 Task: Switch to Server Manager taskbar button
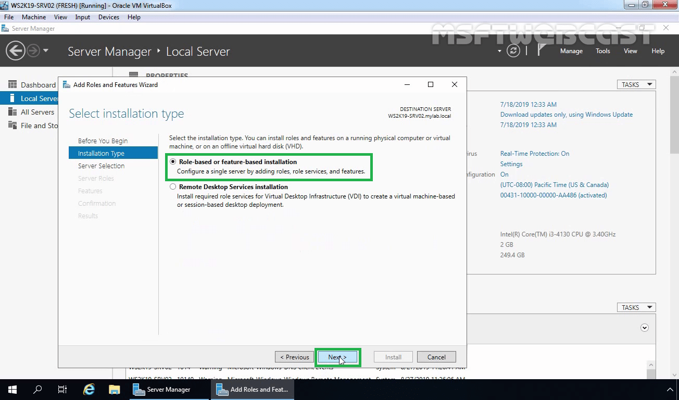(x=169, y=390)
